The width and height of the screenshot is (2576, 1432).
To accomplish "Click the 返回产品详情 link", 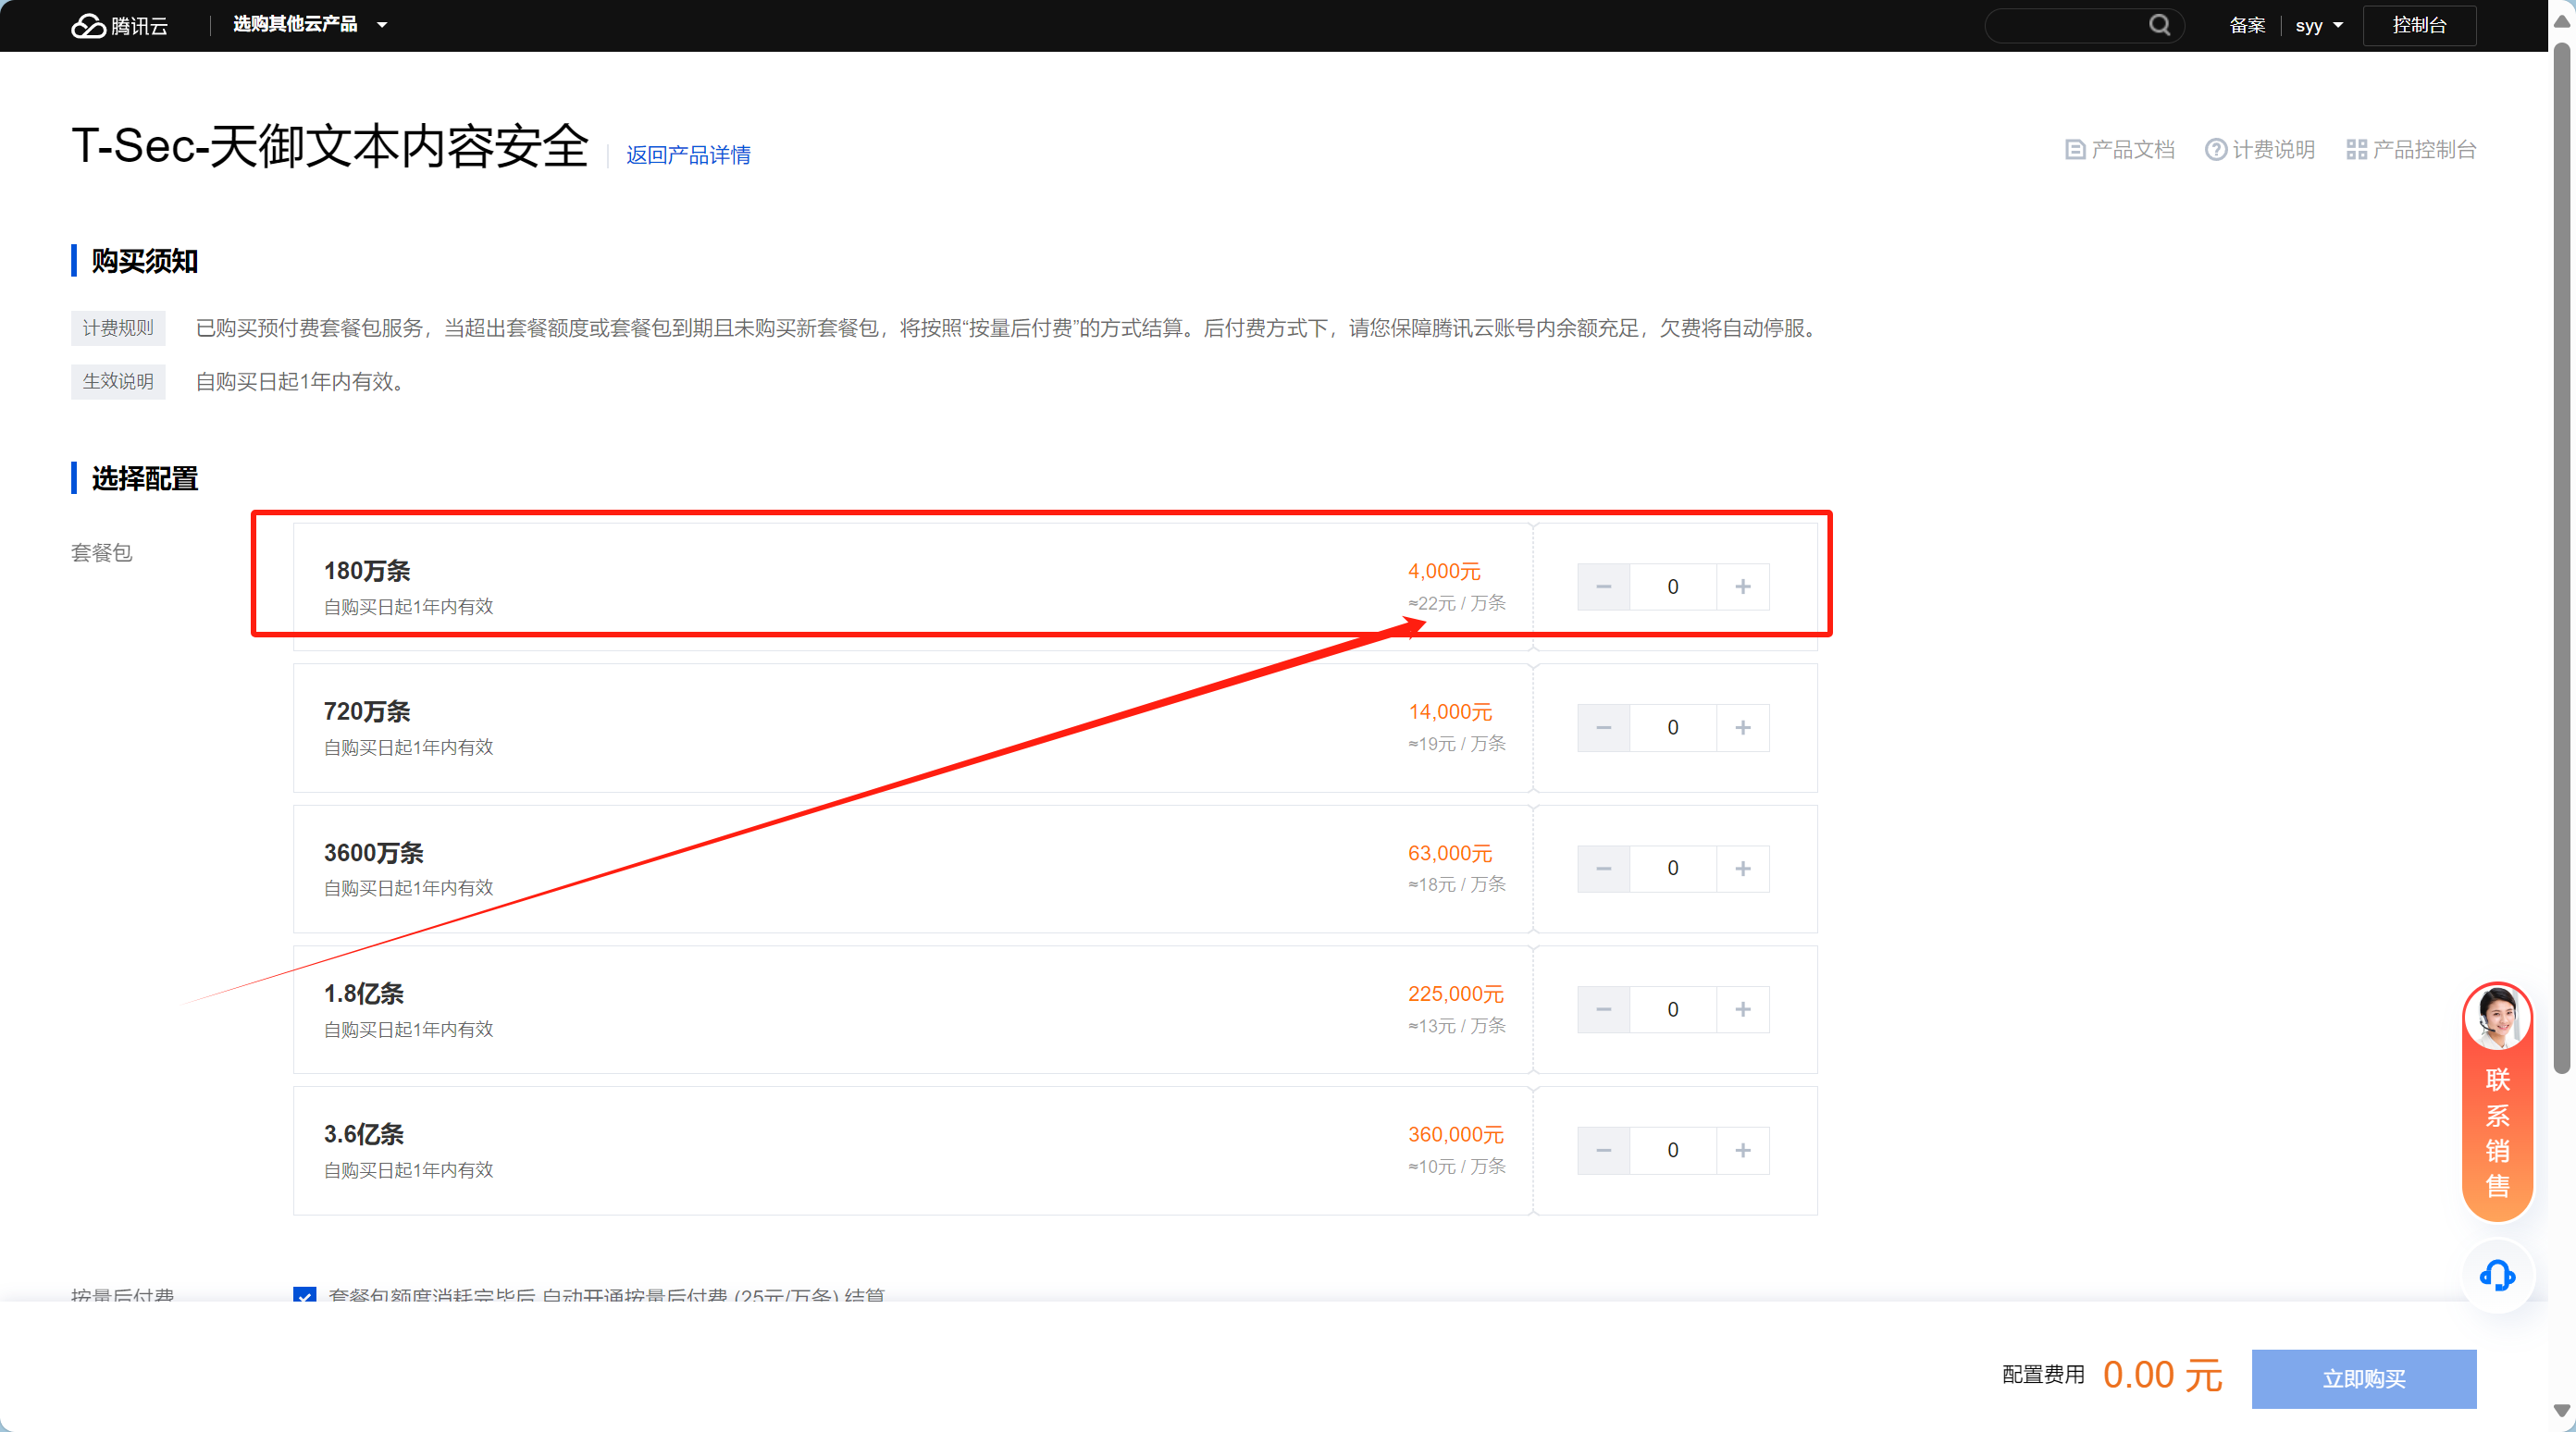I will click(x=688, y=155).
